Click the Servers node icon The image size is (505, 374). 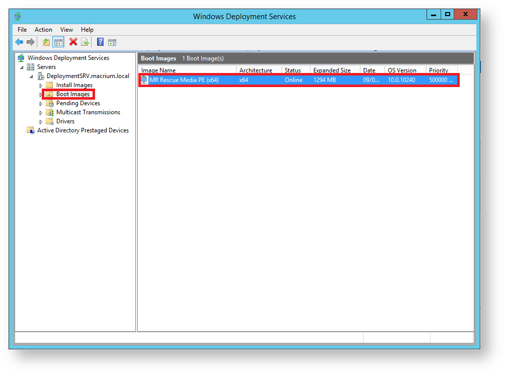click(31, 67)
